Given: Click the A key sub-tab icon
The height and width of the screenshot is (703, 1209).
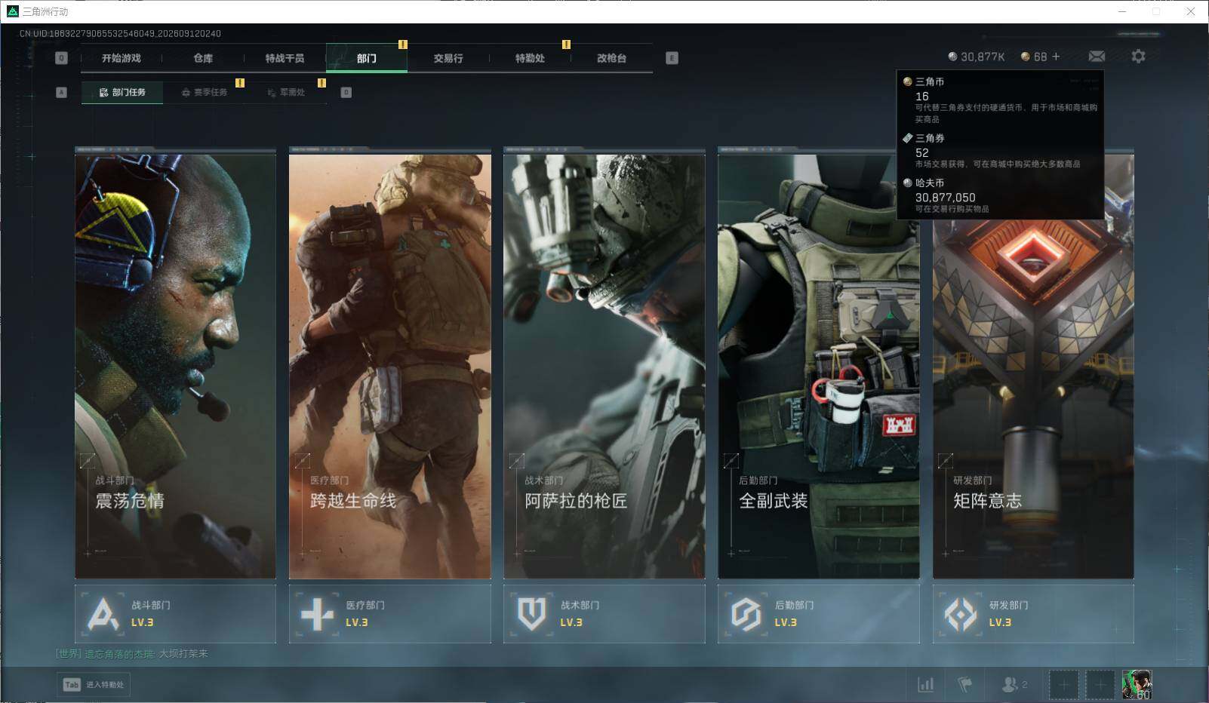Looking at the screenshot, I should pyautogui.click(x=62, y=93).
